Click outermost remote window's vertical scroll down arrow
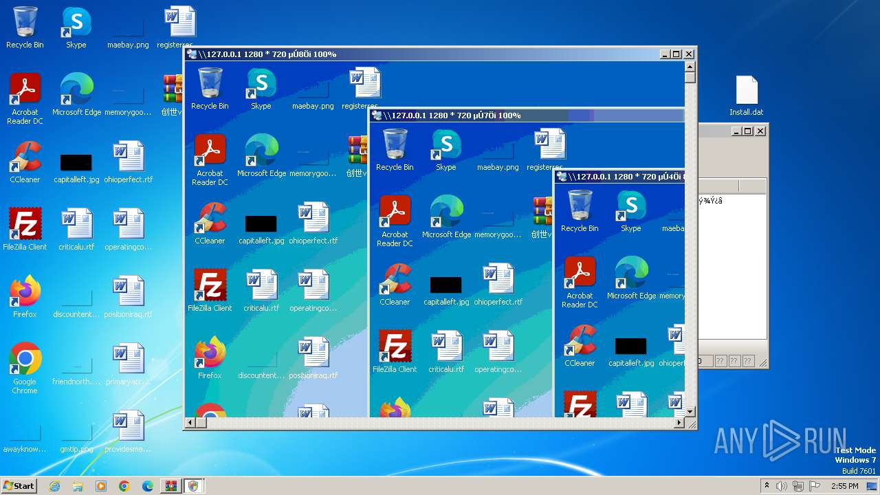 tap(690, 411)
